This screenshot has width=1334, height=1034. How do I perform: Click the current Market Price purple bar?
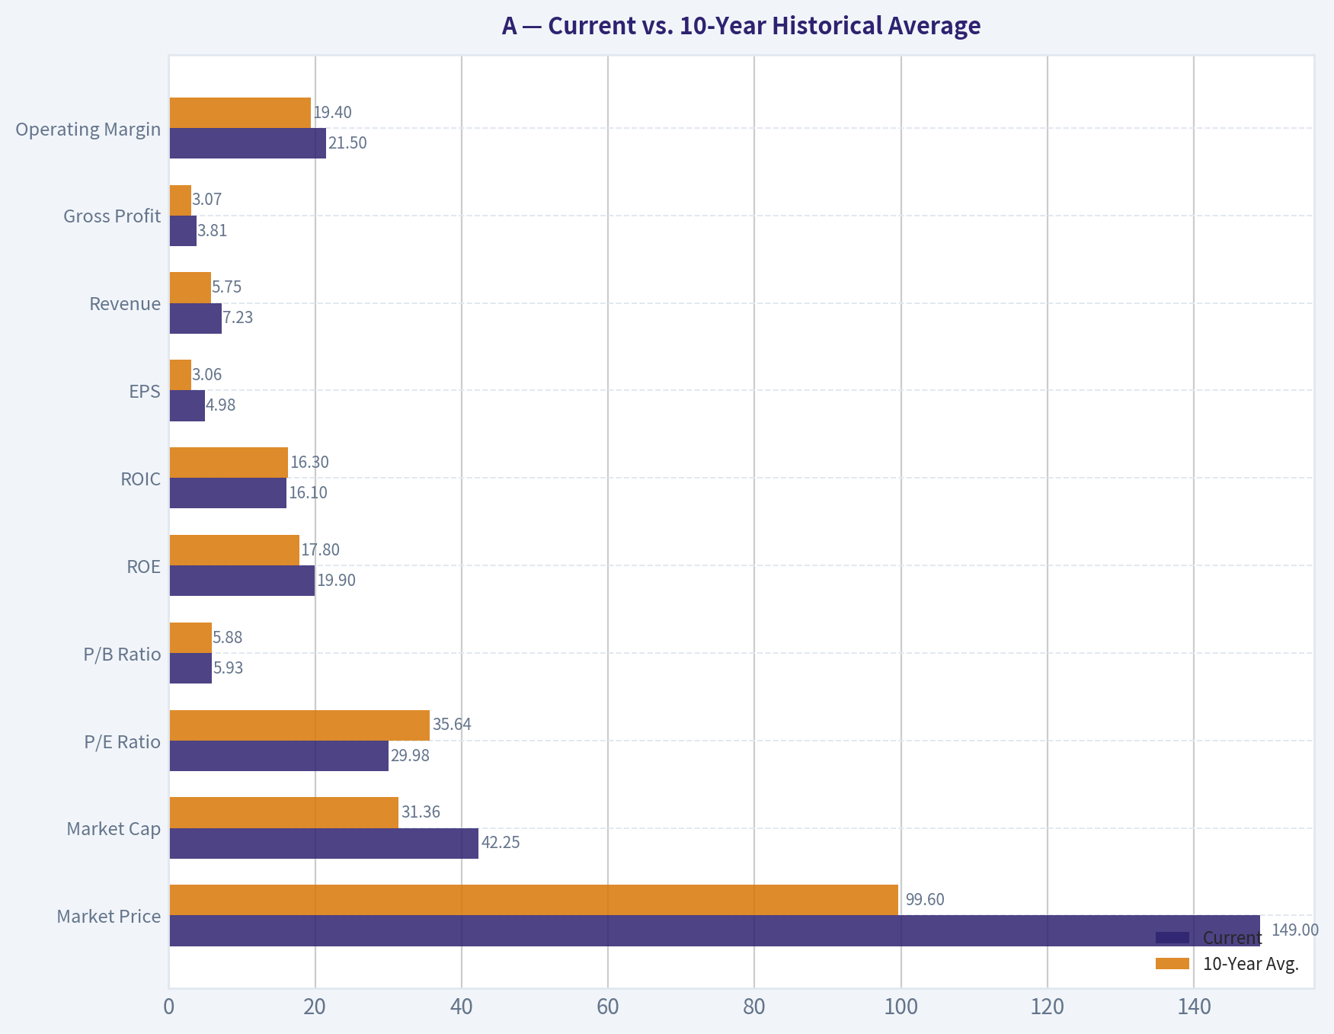[x=715, y=931]
